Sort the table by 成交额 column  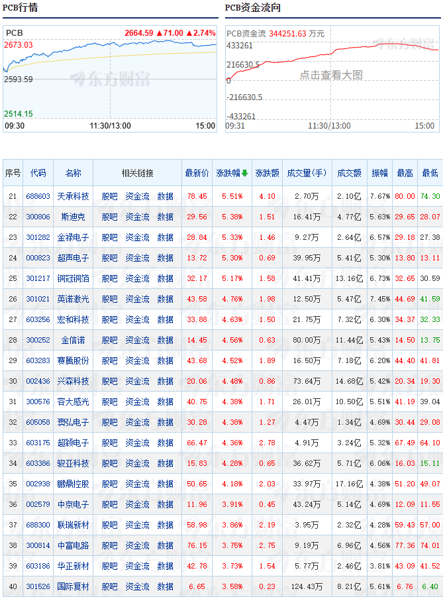coord(349,173)
